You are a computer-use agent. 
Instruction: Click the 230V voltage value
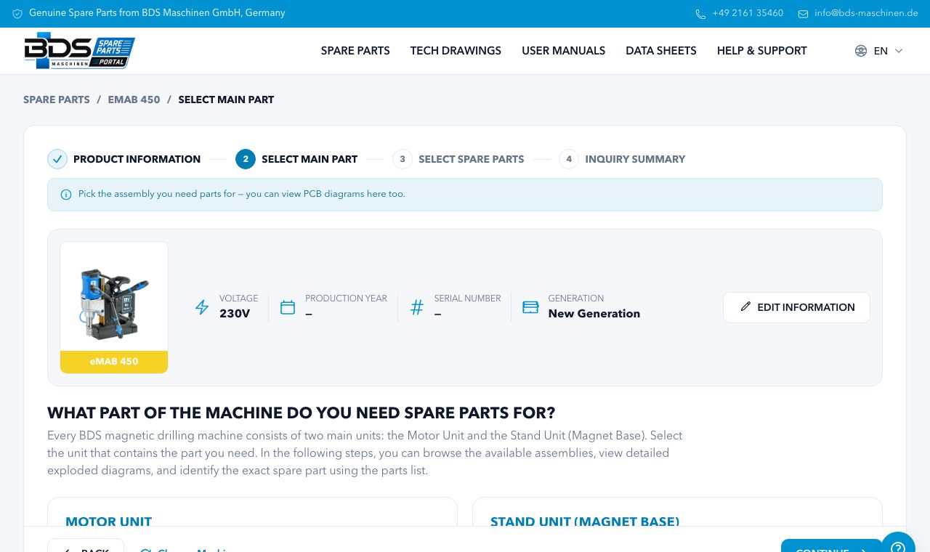point(235,314)
